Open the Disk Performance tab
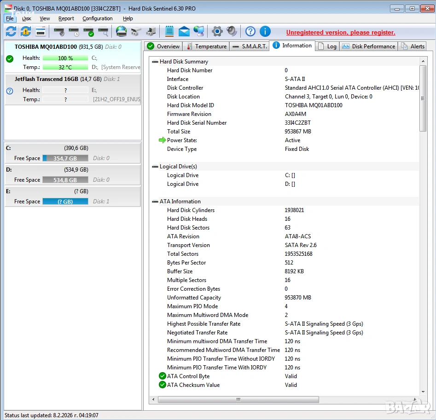The height and width of the screenshot is (420, 436). click(369, 46)
